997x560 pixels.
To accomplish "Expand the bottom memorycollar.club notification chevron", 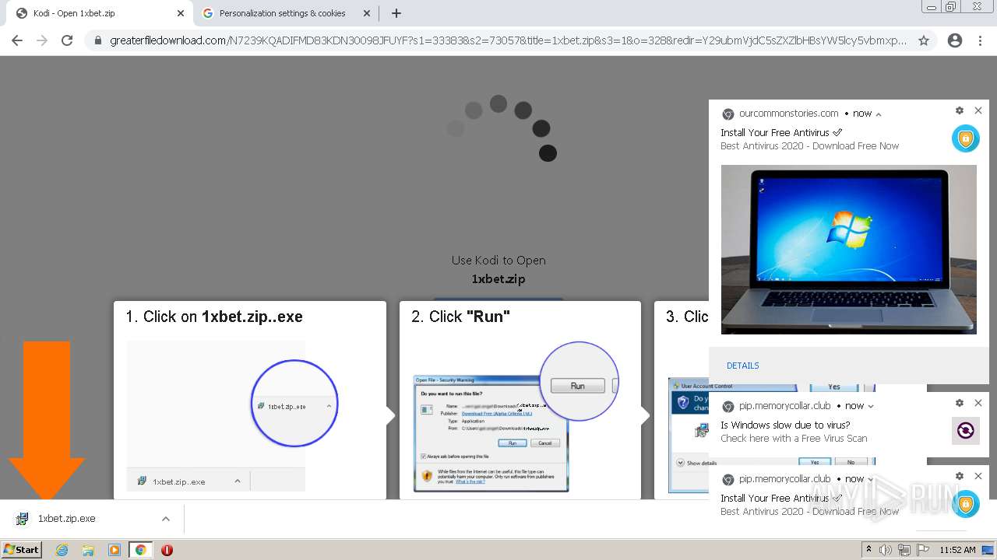I will pyautogui.click(x=871, y=479).
